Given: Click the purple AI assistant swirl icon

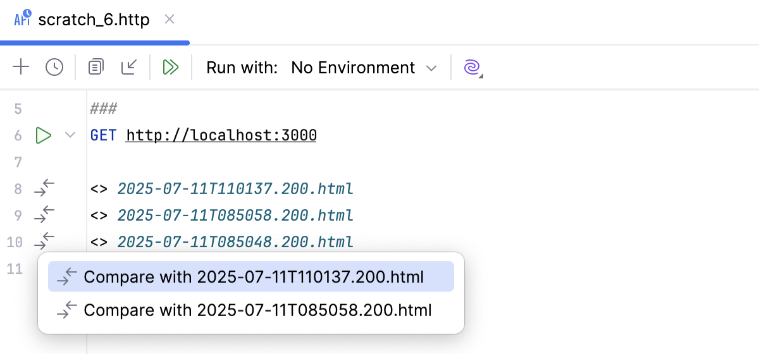Looking at the screenshot, I should (x=472, y=67).
